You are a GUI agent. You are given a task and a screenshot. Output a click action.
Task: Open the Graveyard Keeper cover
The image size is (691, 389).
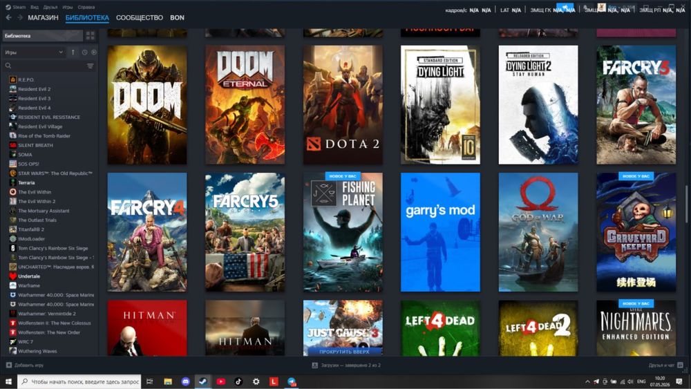point(636,232)
